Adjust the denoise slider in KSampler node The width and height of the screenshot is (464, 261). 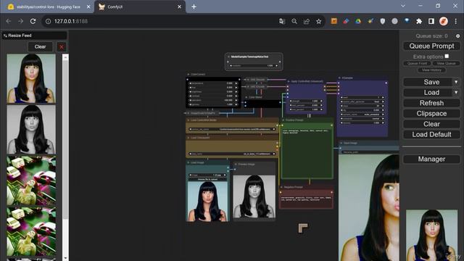point(362,123)
